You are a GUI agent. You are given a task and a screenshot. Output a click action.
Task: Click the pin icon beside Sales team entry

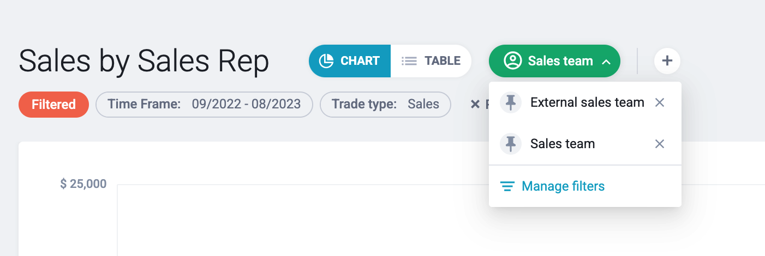[511, 144]
